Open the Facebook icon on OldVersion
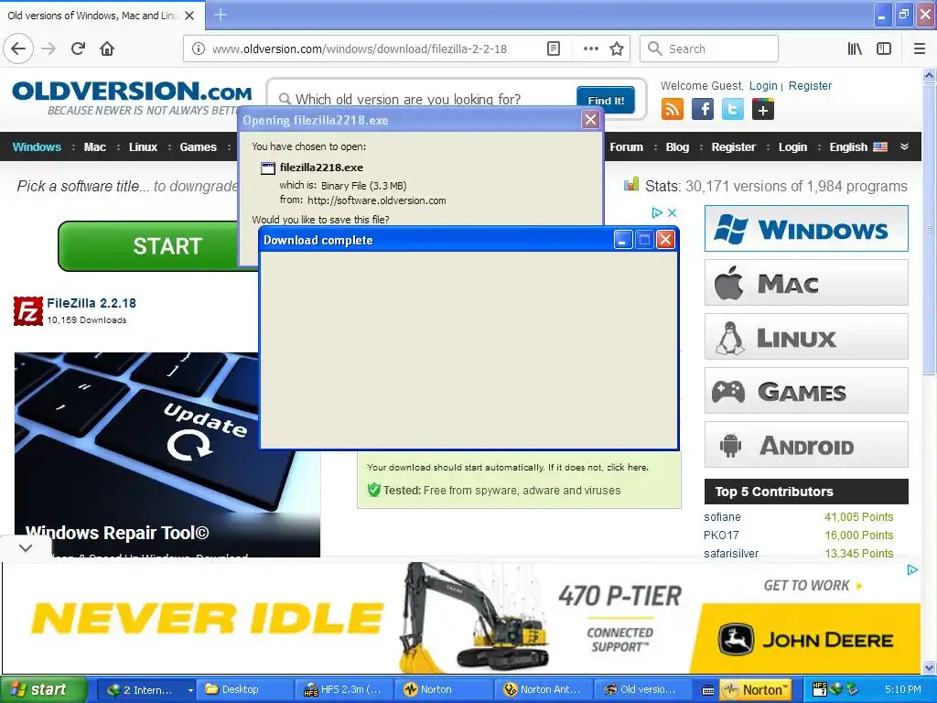This screenshot has width=937, height=703. (703, 110)
